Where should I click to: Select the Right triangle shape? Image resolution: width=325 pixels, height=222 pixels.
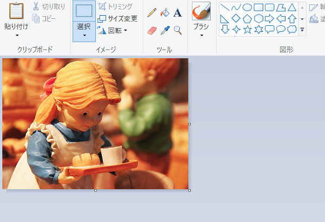tap(225, 19)
